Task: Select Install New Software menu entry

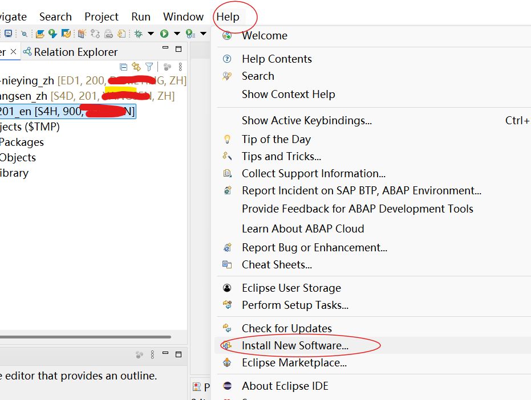Action: click(295, 345)
